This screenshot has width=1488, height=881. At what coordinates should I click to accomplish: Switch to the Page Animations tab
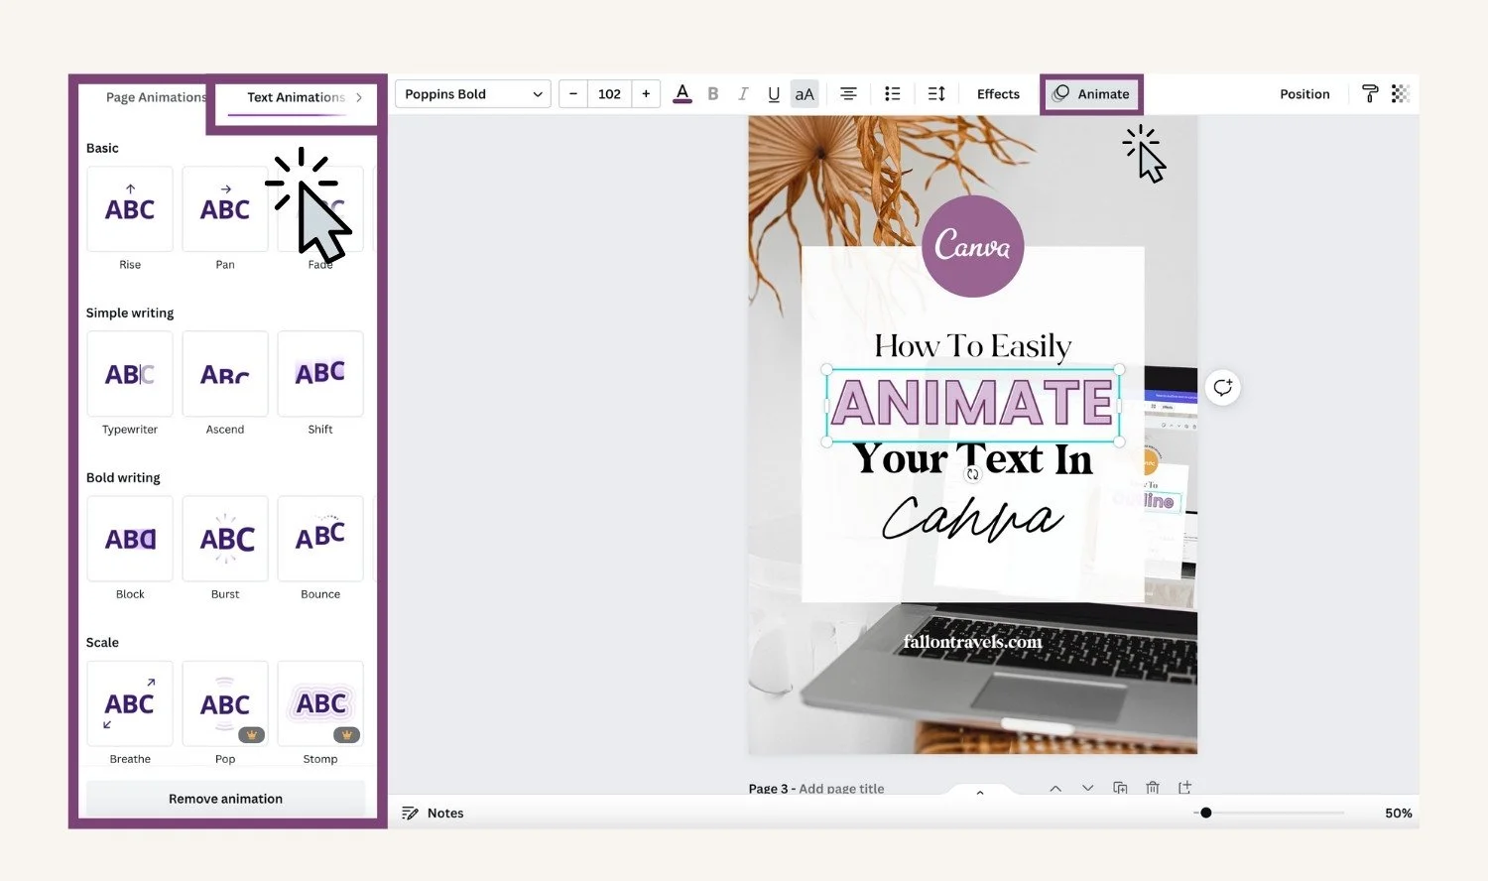click(x=156, y=97)
